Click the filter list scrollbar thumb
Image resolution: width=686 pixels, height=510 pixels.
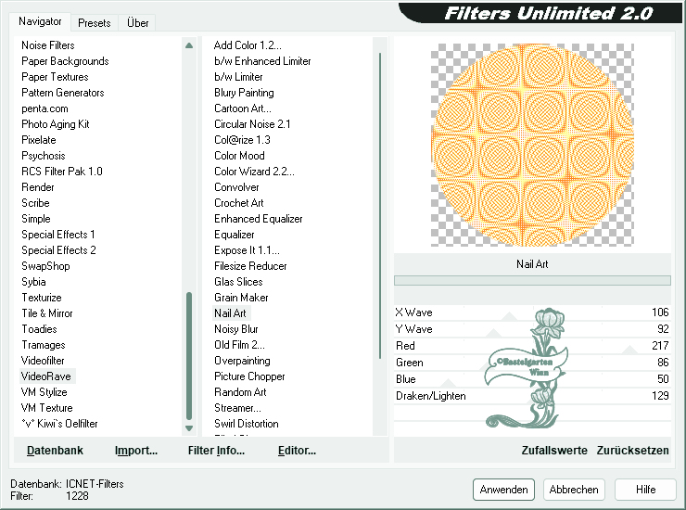click(380, 206)
